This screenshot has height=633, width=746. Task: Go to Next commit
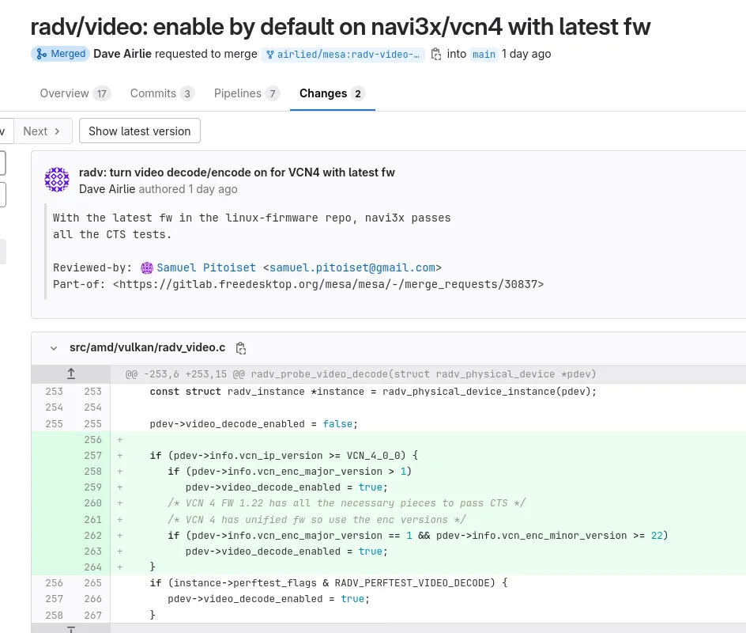[42, 131]
